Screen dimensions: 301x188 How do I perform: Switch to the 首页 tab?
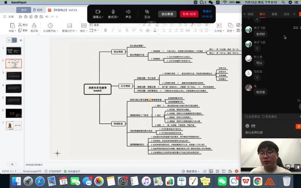tap(24, 10)
